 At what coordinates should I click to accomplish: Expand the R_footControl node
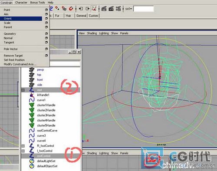click(23, 146)
